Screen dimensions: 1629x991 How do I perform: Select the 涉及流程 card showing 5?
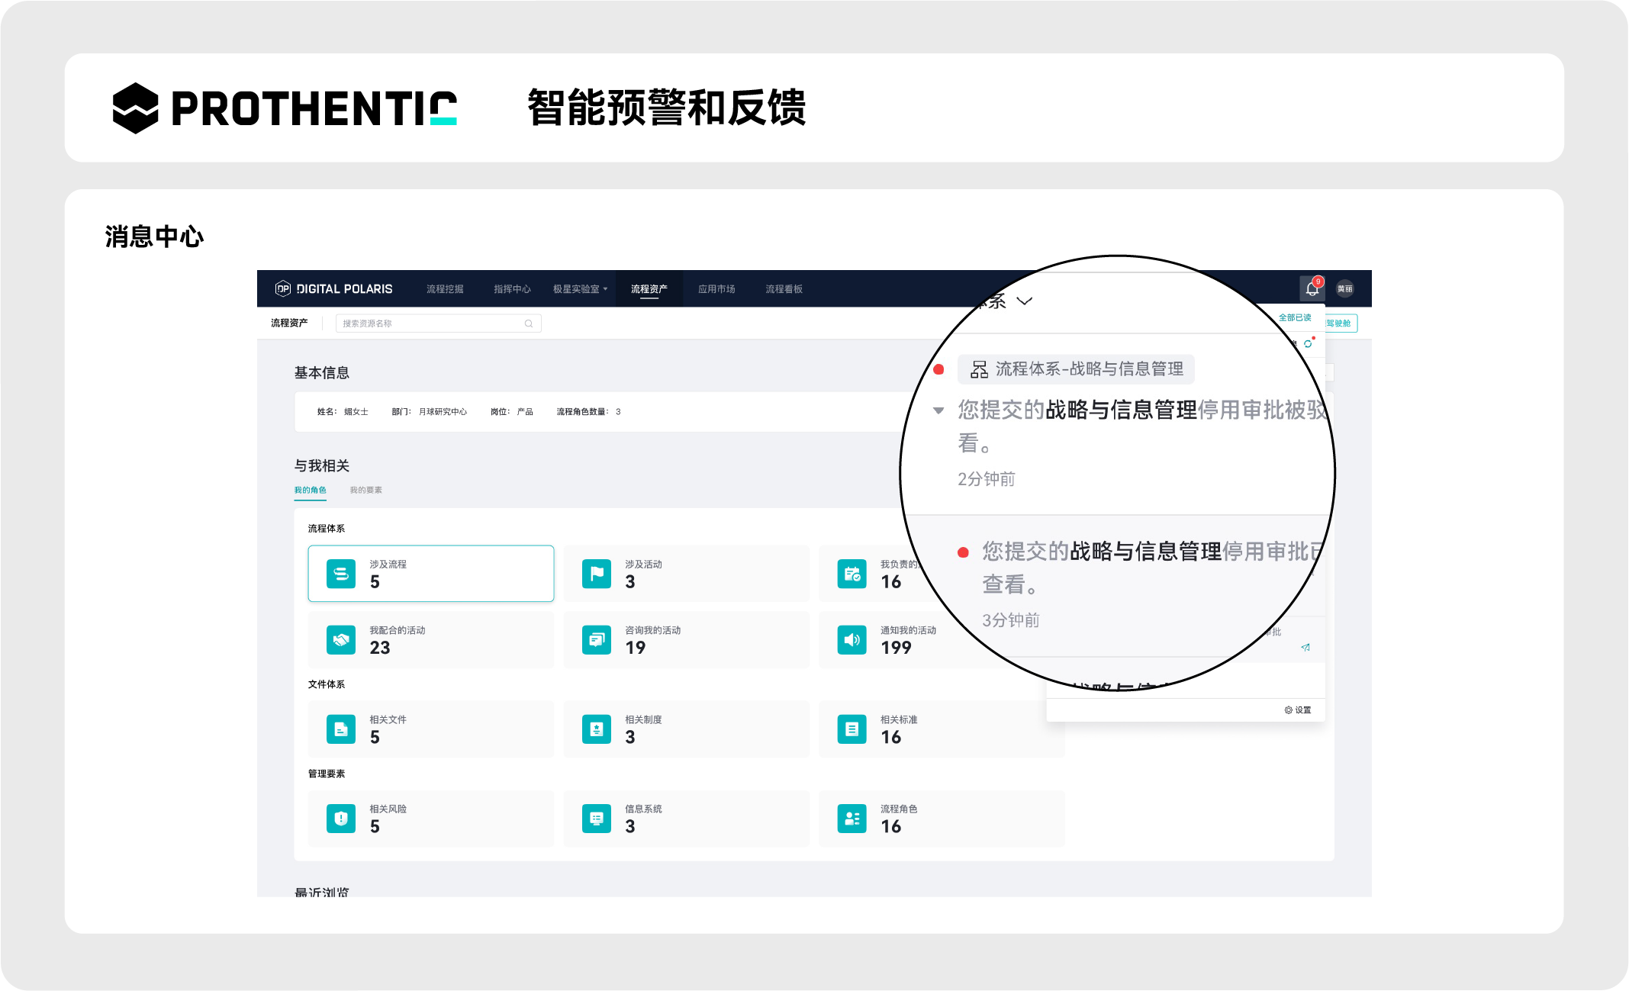click(x=431, y=574)
